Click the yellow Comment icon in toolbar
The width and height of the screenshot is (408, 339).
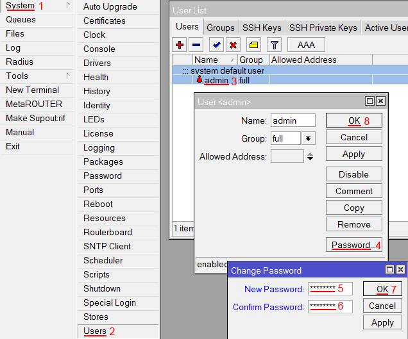pos(253,45)
